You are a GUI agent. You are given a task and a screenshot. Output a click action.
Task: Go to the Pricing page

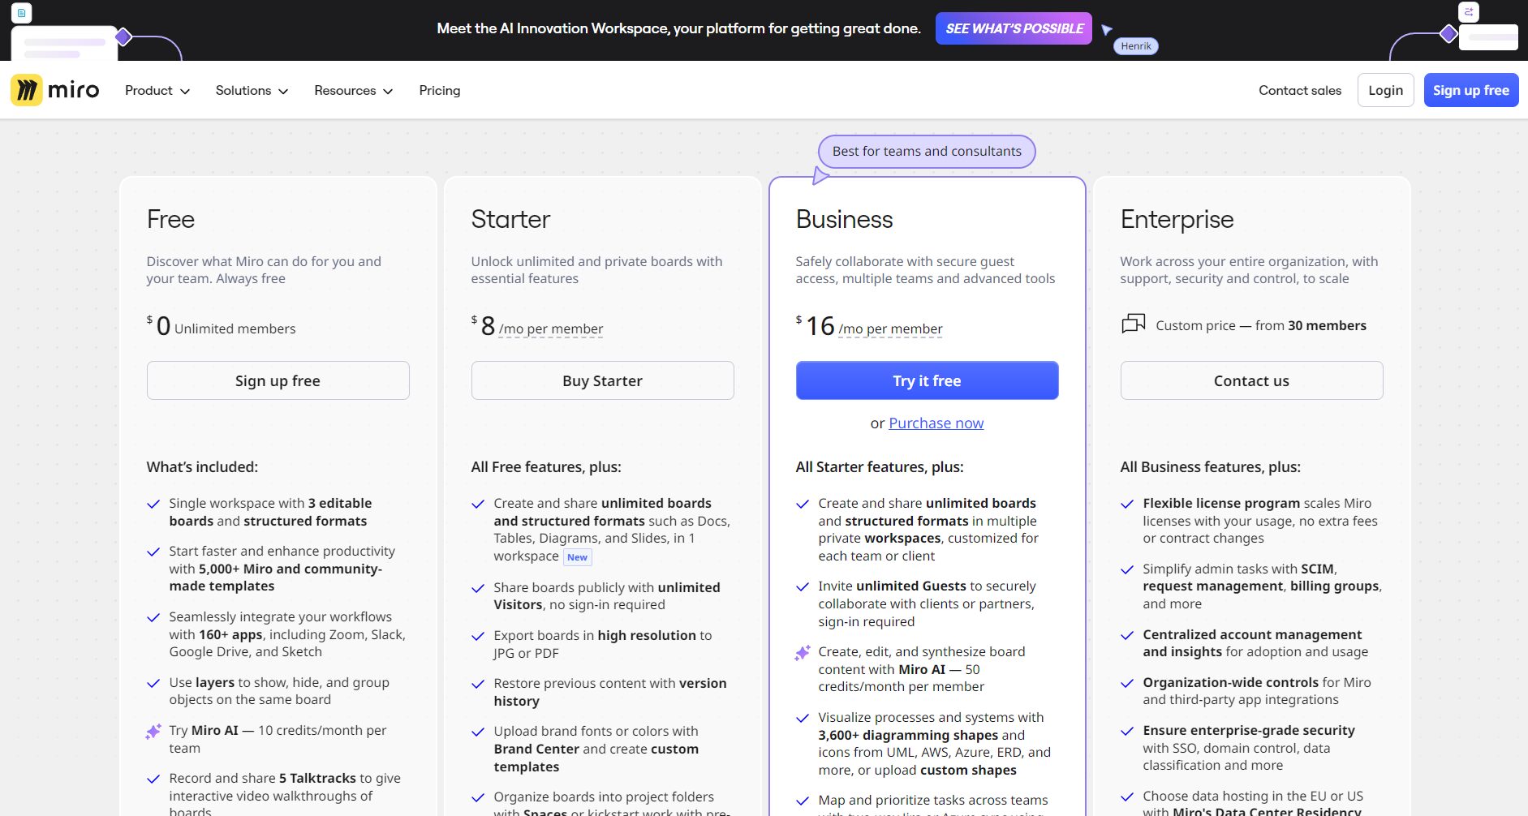pyautogui.click(x=439, y=91)
